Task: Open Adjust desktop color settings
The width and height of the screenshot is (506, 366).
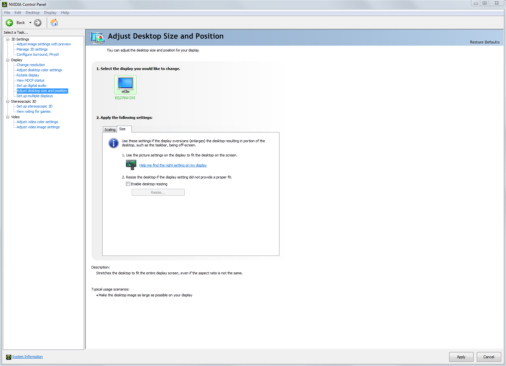Action: pyautogui.click(x=39, y=70)
